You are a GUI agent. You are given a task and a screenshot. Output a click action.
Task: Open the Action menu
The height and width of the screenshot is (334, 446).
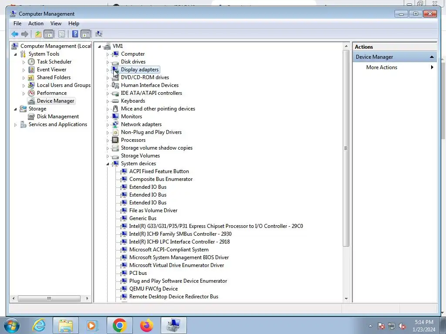coord(36,23)
